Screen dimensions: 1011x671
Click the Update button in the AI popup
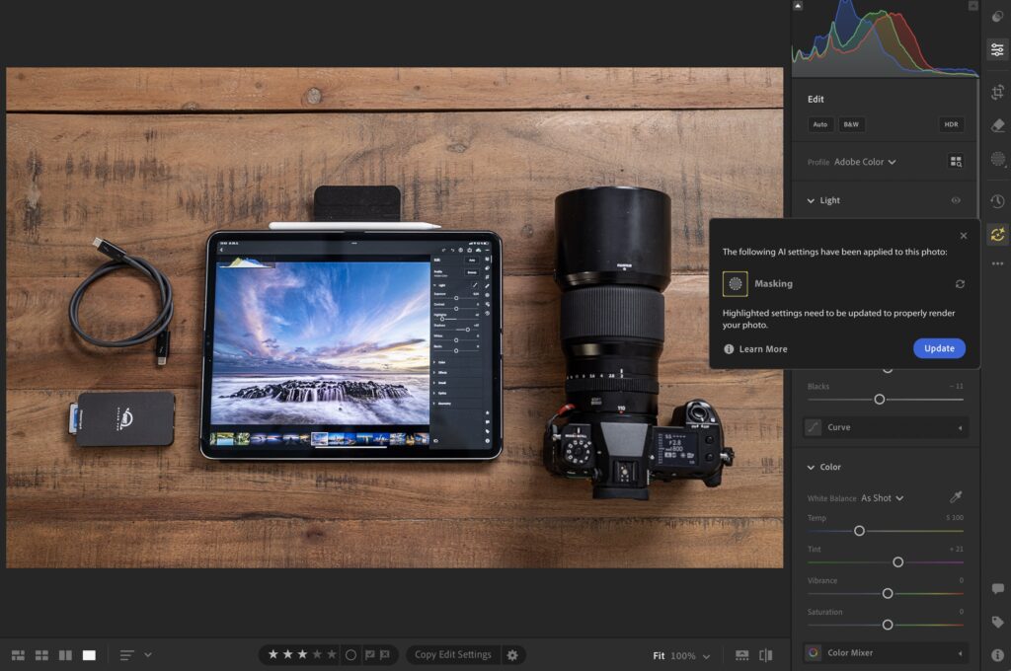point(939,348)
